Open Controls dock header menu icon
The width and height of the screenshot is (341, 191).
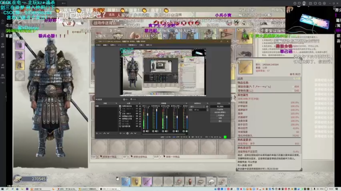[229, 103]
